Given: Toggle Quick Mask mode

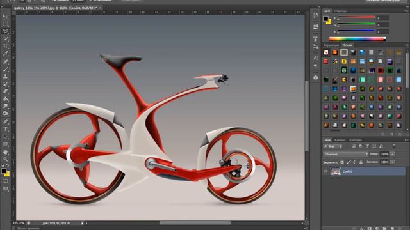Looking at the screenshot, I should 5,181.
